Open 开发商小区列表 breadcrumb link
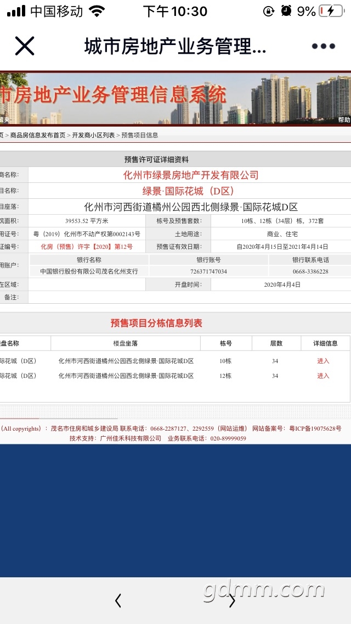The image size is (351, 624). (93, 135)
